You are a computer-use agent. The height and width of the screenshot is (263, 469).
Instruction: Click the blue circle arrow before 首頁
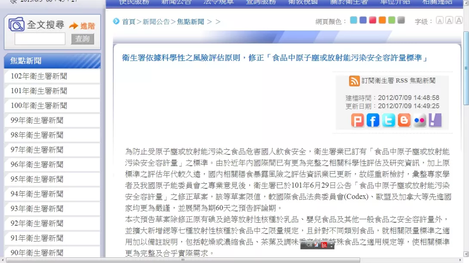[116, 21]
